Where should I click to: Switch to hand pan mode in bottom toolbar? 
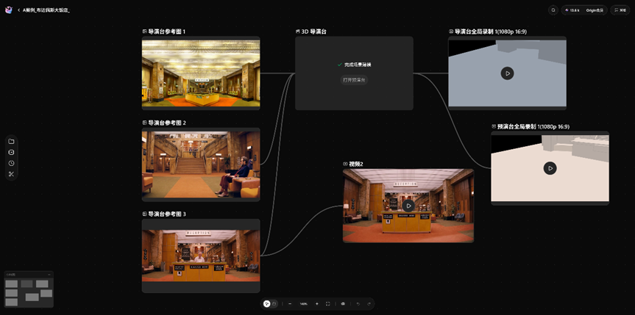(274, 304)
